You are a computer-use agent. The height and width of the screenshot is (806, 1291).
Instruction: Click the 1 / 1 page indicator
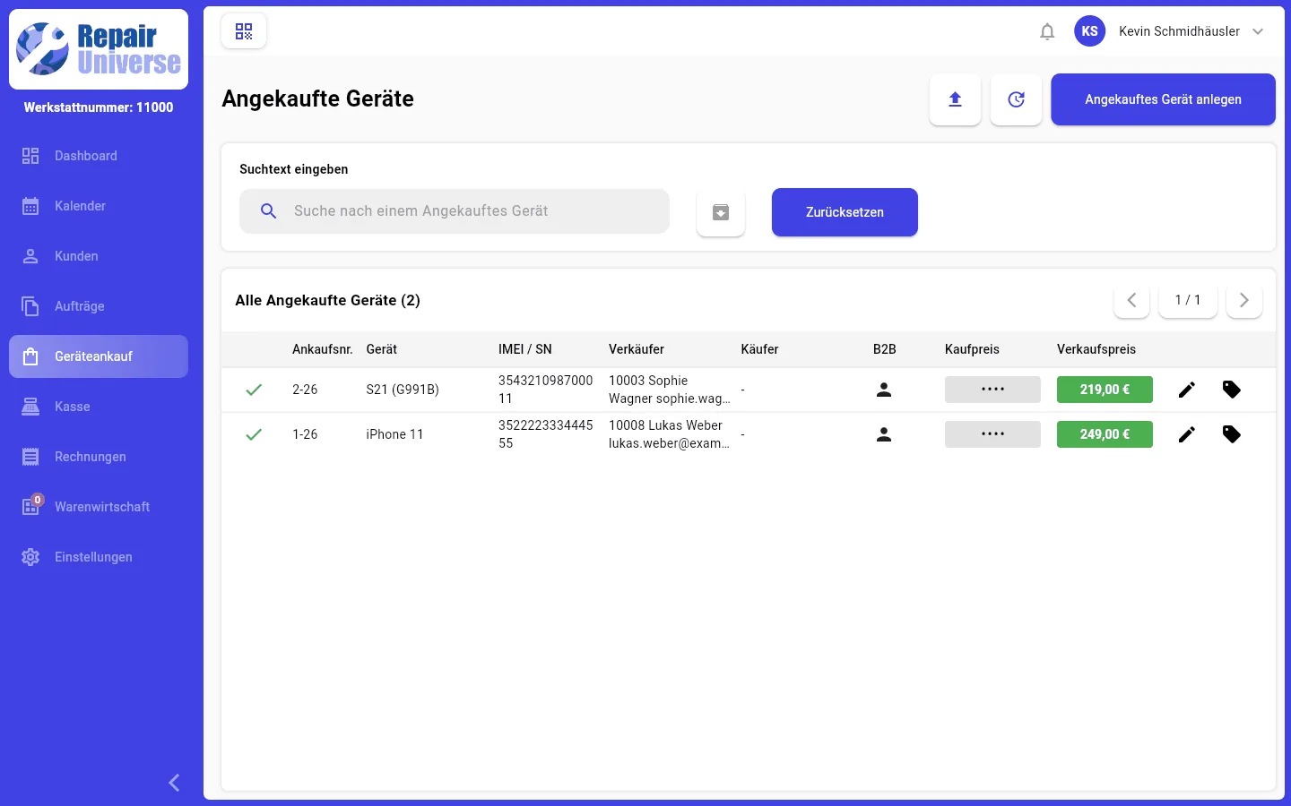[x=1188, y=300]
